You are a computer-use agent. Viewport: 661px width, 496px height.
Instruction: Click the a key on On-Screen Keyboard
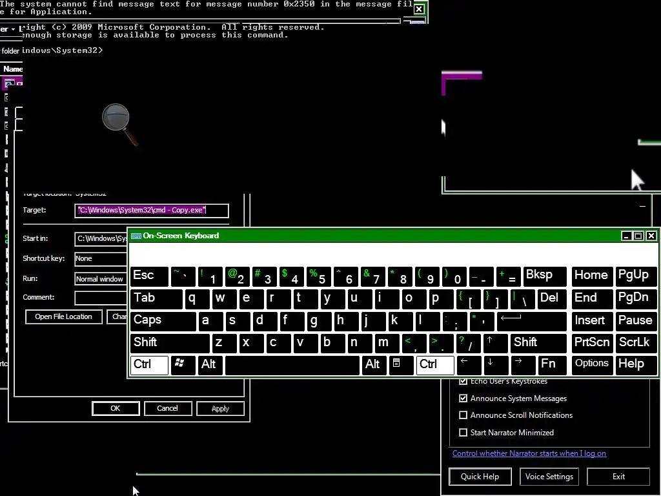pyautogui.click(x=210, y=321)
